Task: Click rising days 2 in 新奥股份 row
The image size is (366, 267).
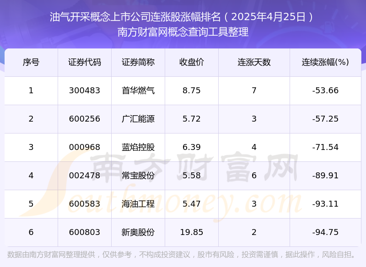Action: [x=254, y=232]
